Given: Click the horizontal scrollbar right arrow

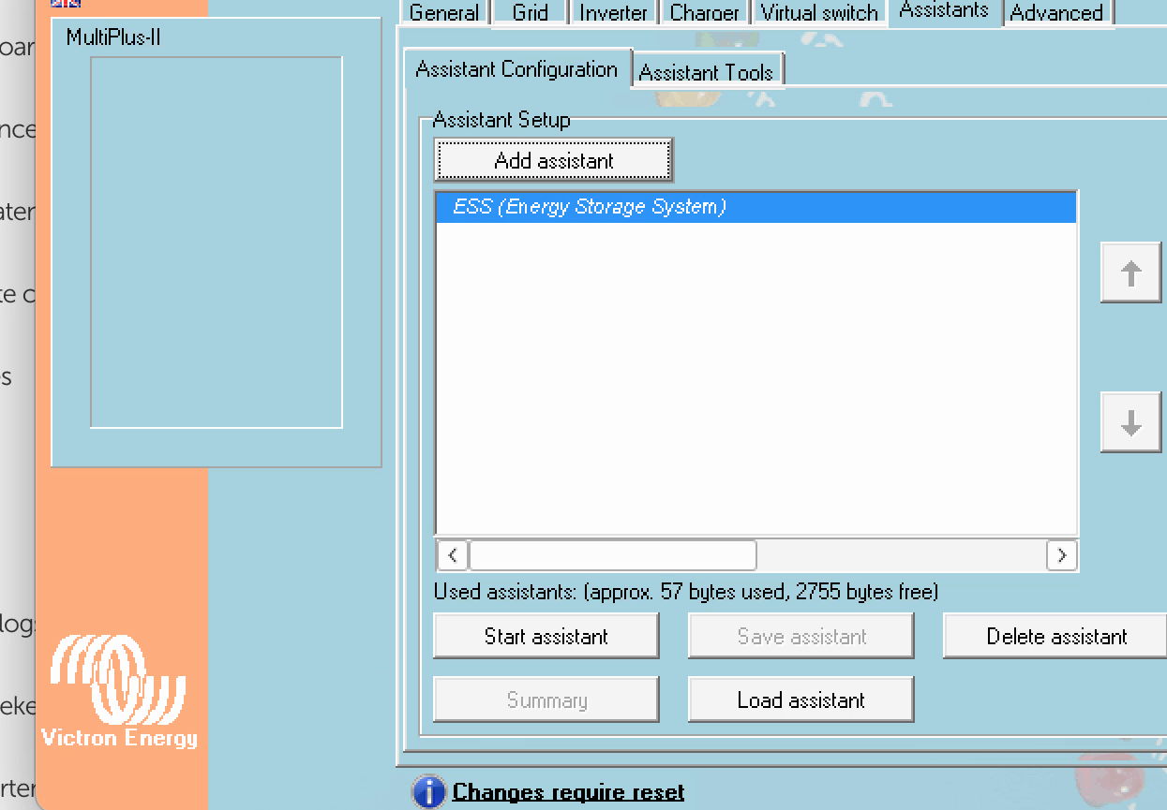Looking at the screenshot, I should pos(1061,555).
